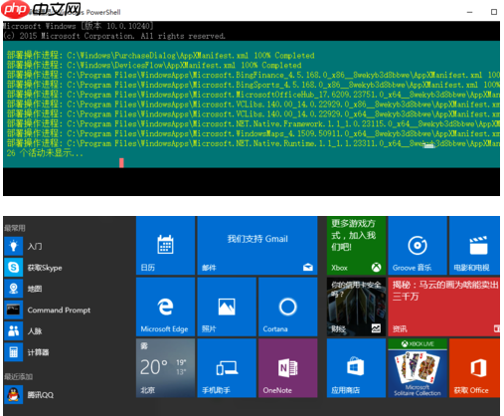Open the Photos (照片) tile
Screen dimensions: 504x416
[227, 307]
